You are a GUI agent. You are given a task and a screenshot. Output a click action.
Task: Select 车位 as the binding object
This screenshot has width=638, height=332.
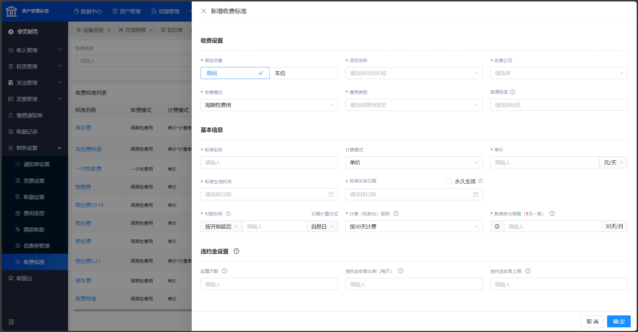pyautogui.click(x=303, y=73)
